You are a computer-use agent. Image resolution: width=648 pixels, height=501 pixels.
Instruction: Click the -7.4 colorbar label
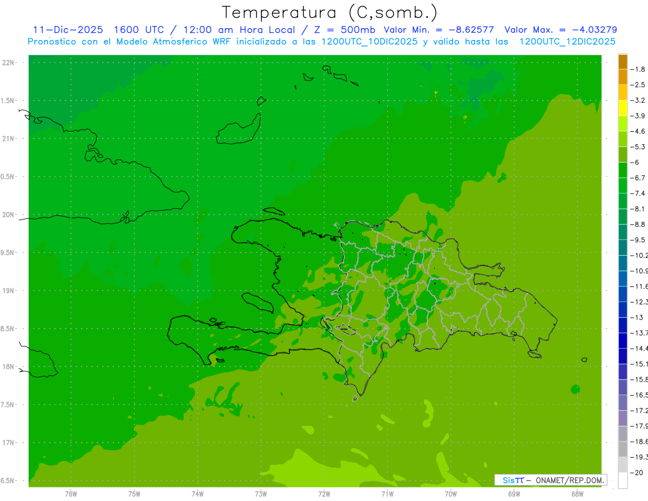point(639,193)
